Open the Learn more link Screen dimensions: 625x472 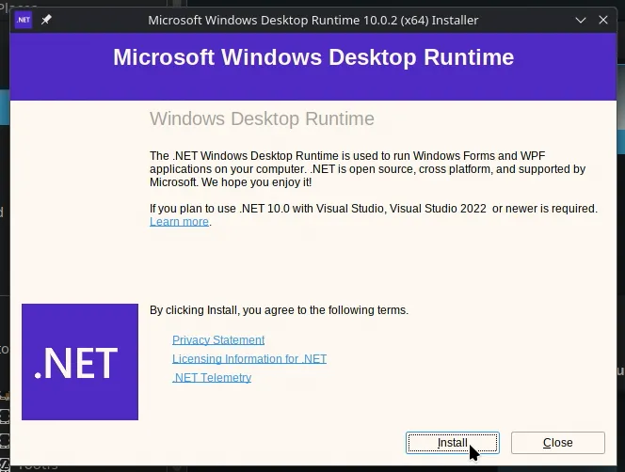[180, 222]
